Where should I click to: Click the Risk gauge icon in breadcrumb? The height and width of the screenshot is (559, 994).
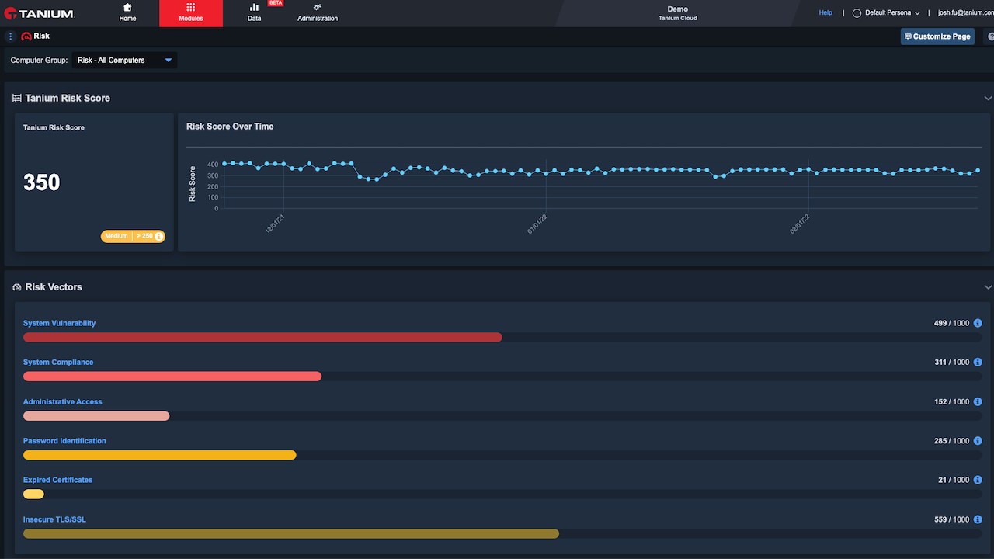(x=26, y=36)
